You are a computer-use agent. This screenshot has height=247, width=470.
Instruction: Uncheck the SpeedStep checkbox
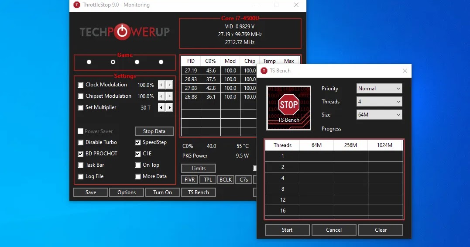(137, 142)
